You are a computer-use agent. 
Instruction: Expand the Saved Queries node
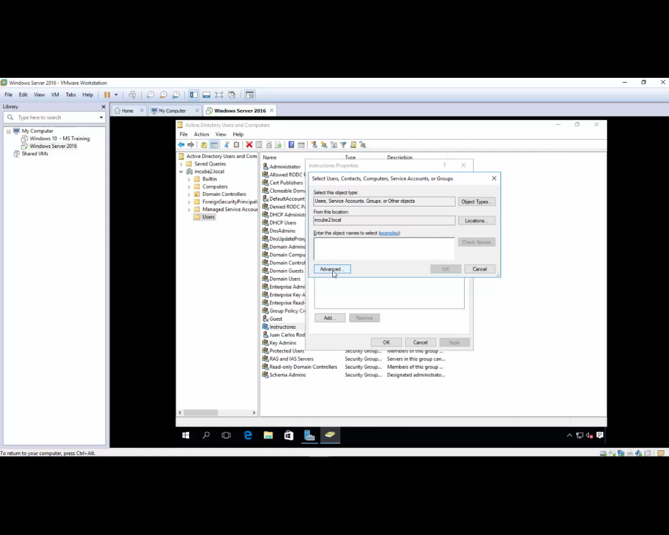[181, 164]
